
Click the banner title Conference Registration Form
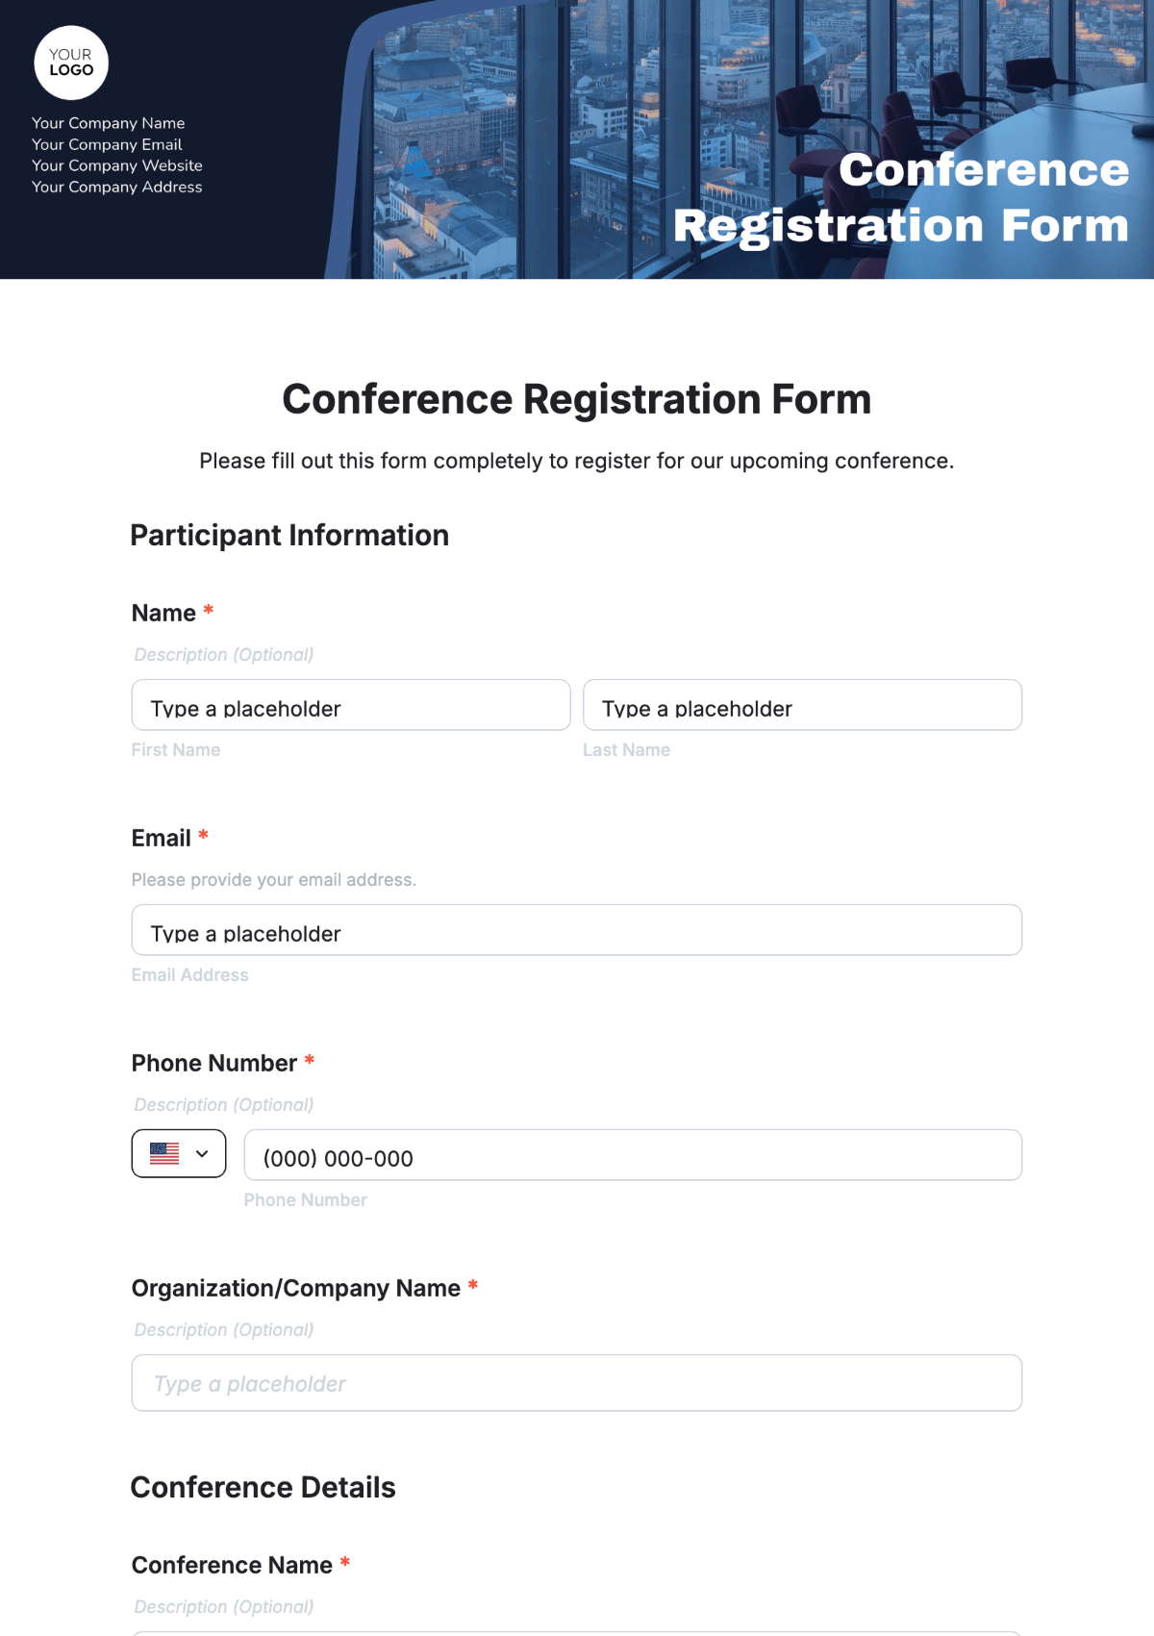tap(901, 198)
